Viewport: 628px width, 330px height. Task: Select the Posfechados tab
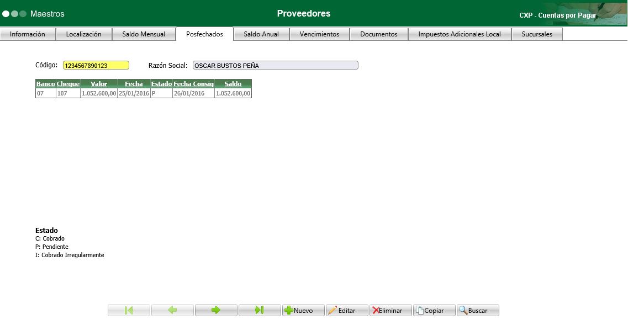205,34
